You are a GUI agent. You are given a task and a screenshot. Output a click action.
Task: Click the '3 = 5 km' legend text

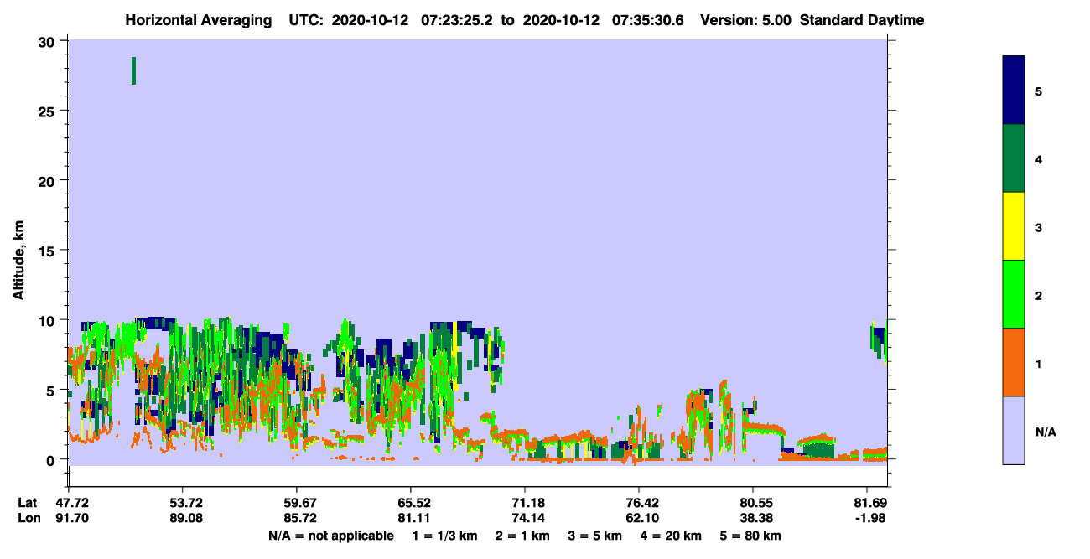click(595, 536)
